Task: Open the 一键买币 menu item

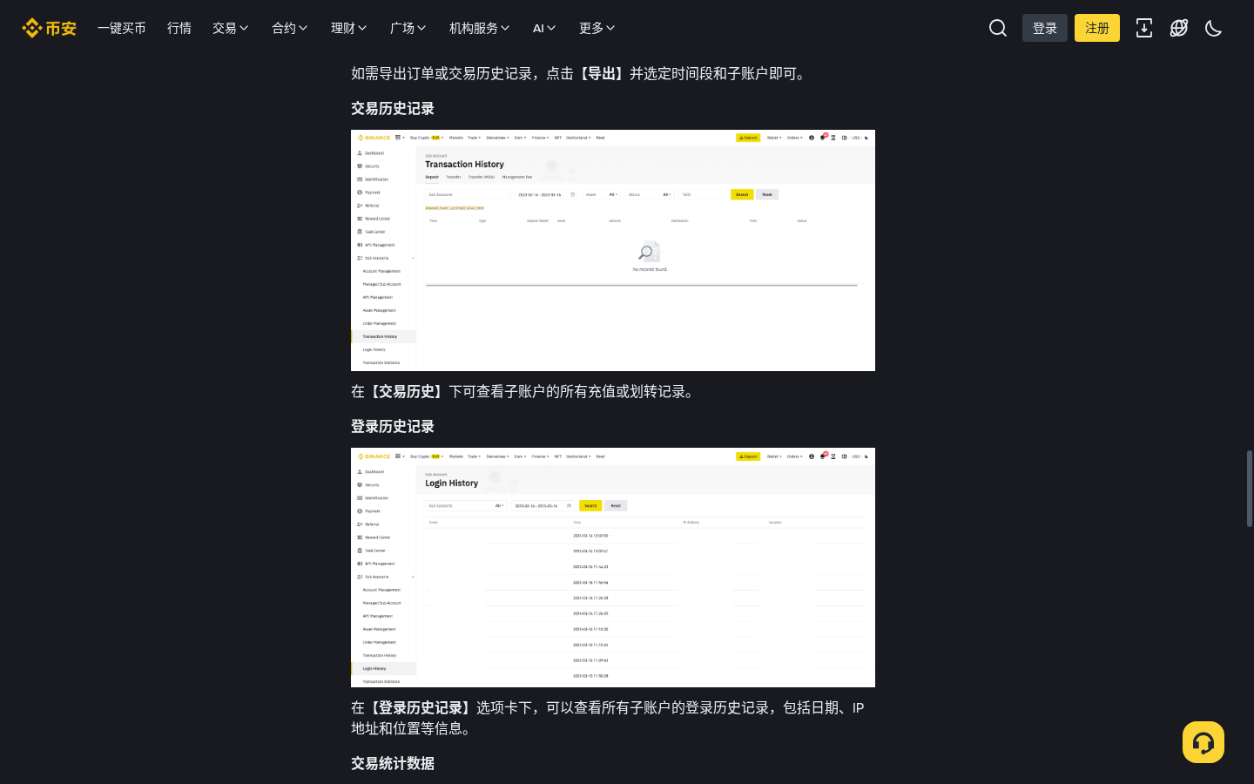Action: [x=122, y=28]
